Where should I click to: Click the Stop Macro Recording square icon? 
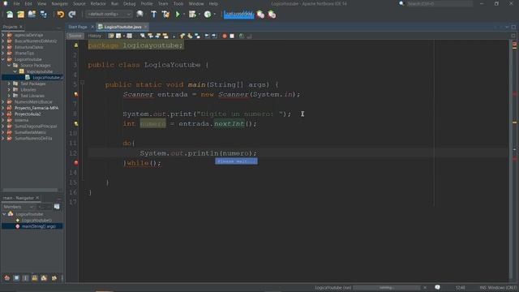(232, 36)
